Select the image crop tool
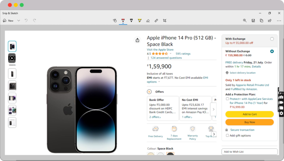Screen dimensions: 284x161 pyautogui.click(x=165, y=21)
